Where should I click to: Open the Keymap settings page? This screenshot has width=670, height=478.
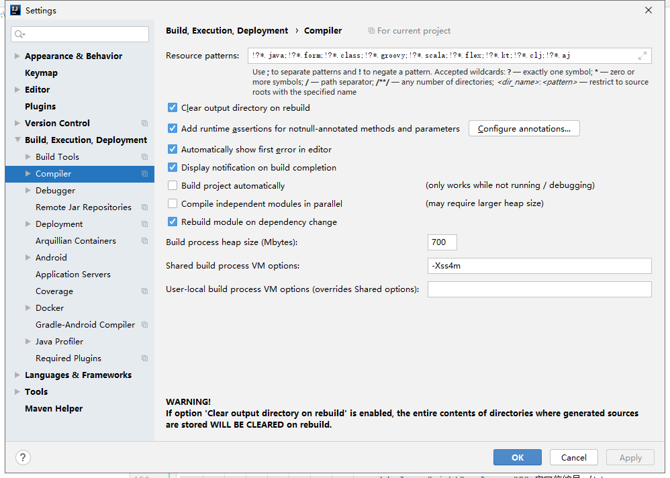tap(41, 73)
